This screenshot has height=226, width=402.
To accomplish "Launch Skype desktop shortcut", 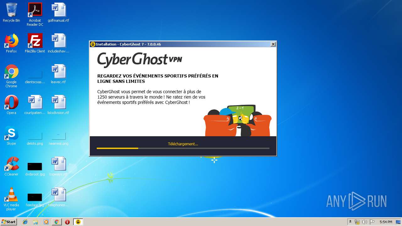I will point(11,136).
